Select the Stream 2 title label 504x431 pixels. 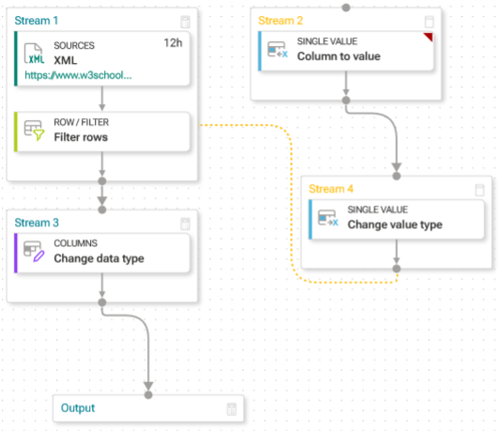pos(281,21)
